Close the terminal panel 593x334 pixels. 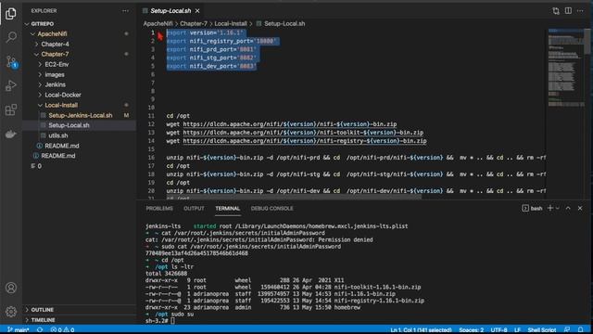tap(580, 208)
